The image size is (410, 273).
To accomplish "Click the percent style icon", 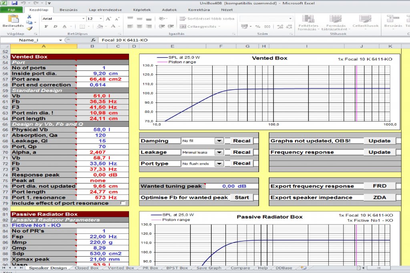I will (x=258, y=26).
